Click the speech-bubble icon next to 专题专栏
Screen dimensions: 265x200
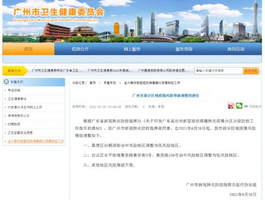[x=6, y=82]
